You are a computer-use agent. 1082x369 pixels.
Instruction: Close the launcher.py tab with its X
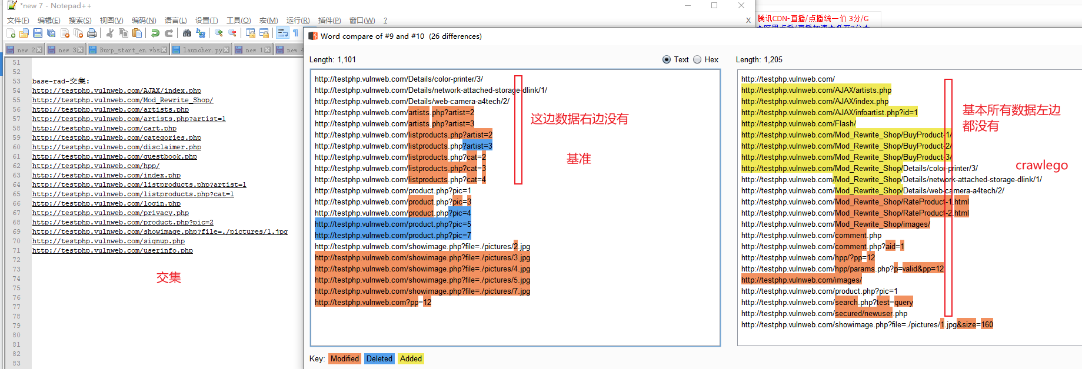click(227, 50)
